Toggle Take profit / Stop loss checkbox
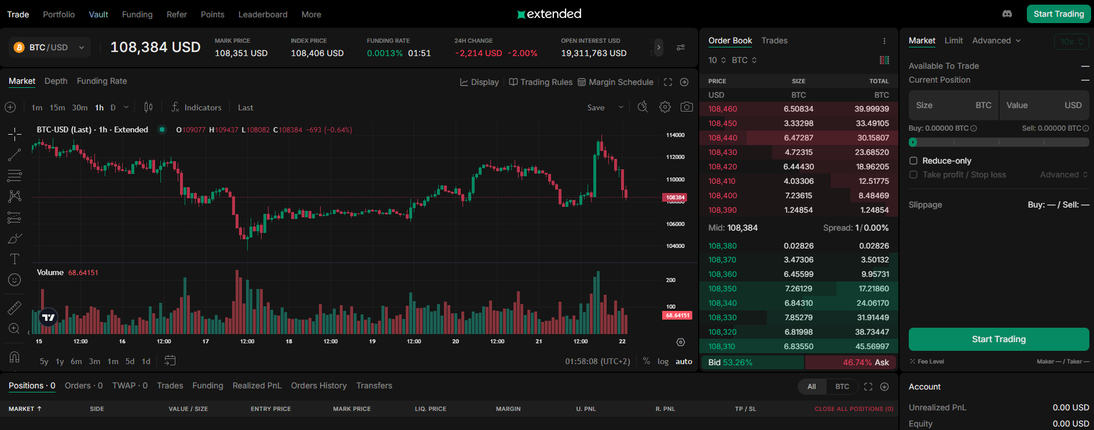Viewport: 1094px width, 430px height. [x=913, y=175]
